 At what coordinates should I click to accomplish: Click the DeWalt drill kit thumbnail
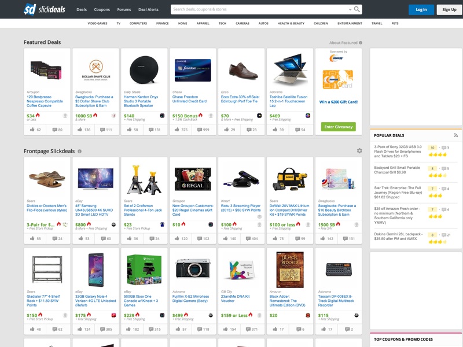(x=289, y=179)
